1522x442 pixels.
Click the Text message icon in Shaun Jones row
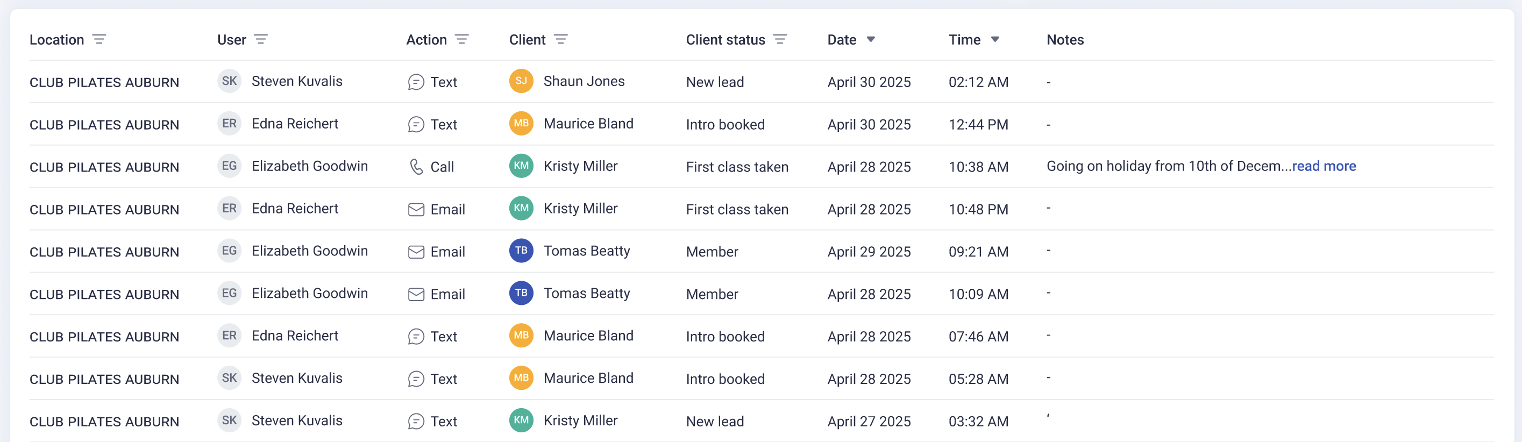pyautogui.click(x=417, y=82)
